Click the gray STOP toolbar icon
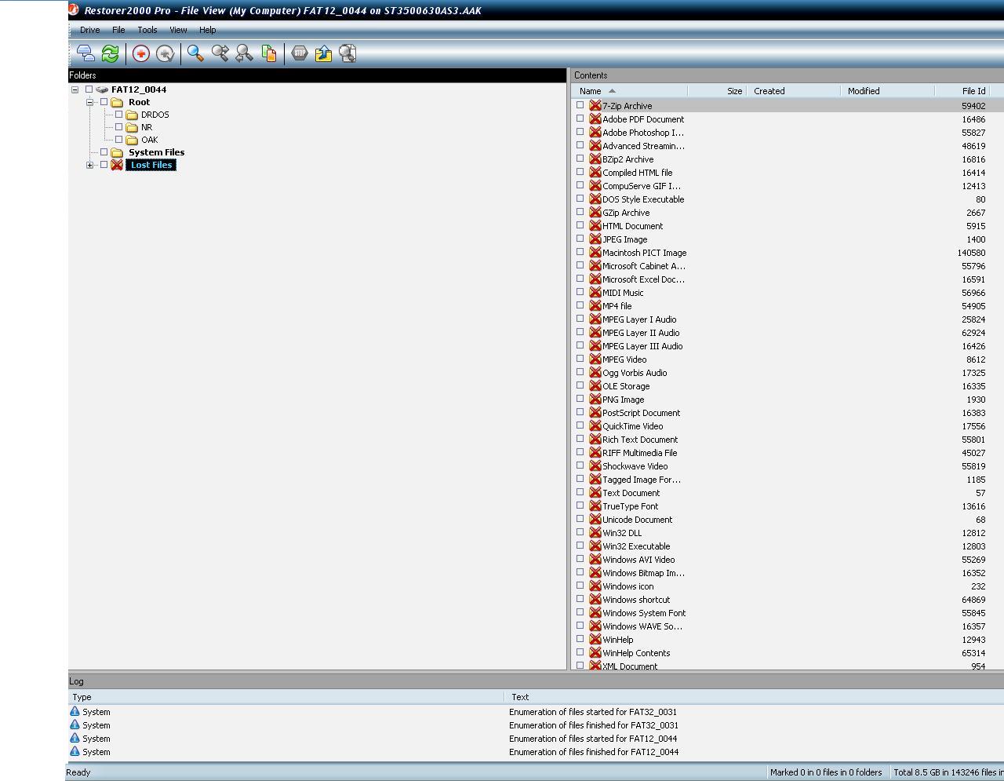1004x781 pixels. pos(300,53)
